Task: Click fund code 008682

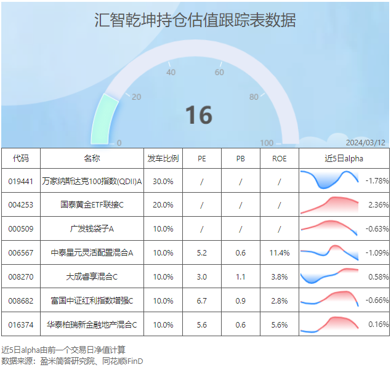Action: pos(21,300)
